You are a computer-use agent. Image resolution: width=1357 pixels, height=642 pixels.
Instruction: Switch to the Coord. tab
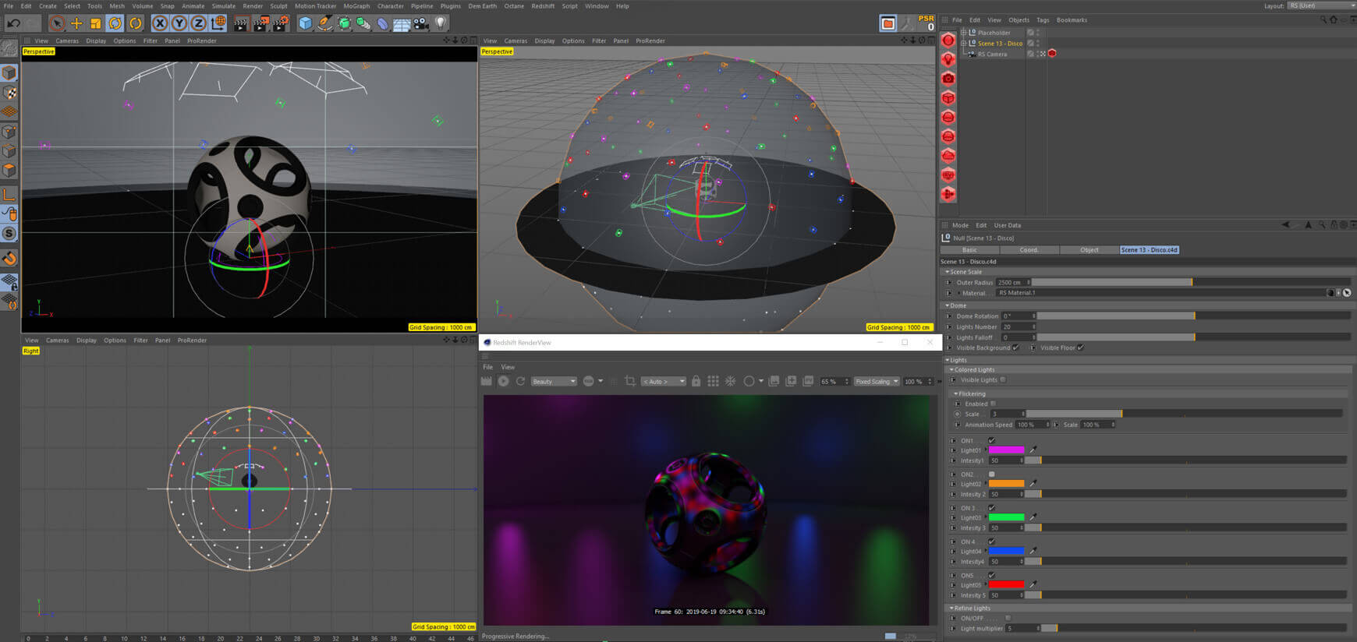pos(1029,249)
